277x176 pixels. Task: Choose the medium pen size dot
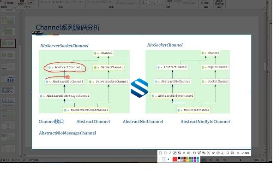164,159
